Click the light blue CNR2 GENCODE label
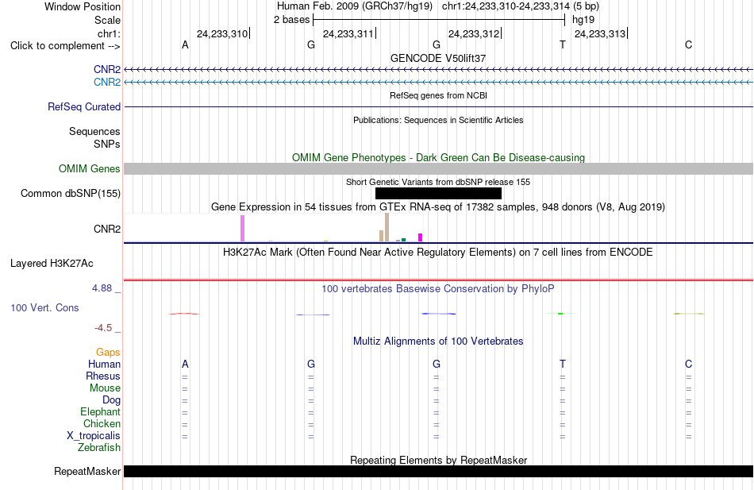Viewport: 754px width, 490px height. 107,83
